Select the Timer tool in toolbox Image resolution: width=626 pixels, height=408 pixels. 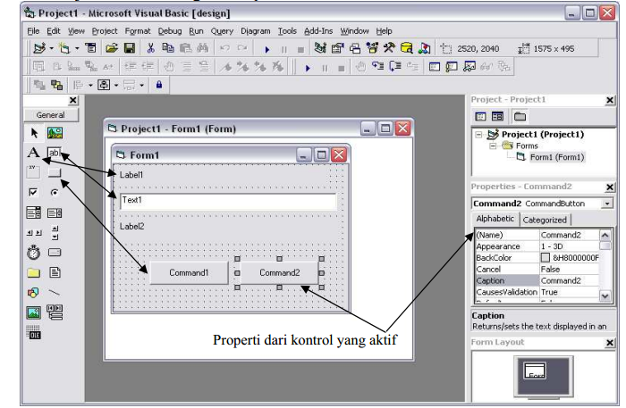click(x=34, y=253)
